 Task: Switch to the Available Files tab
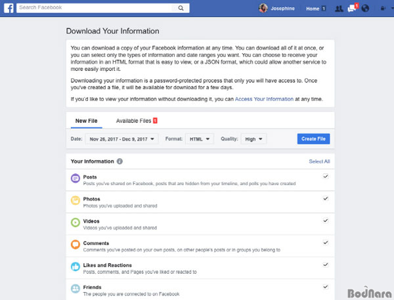[x=137, y=121]
